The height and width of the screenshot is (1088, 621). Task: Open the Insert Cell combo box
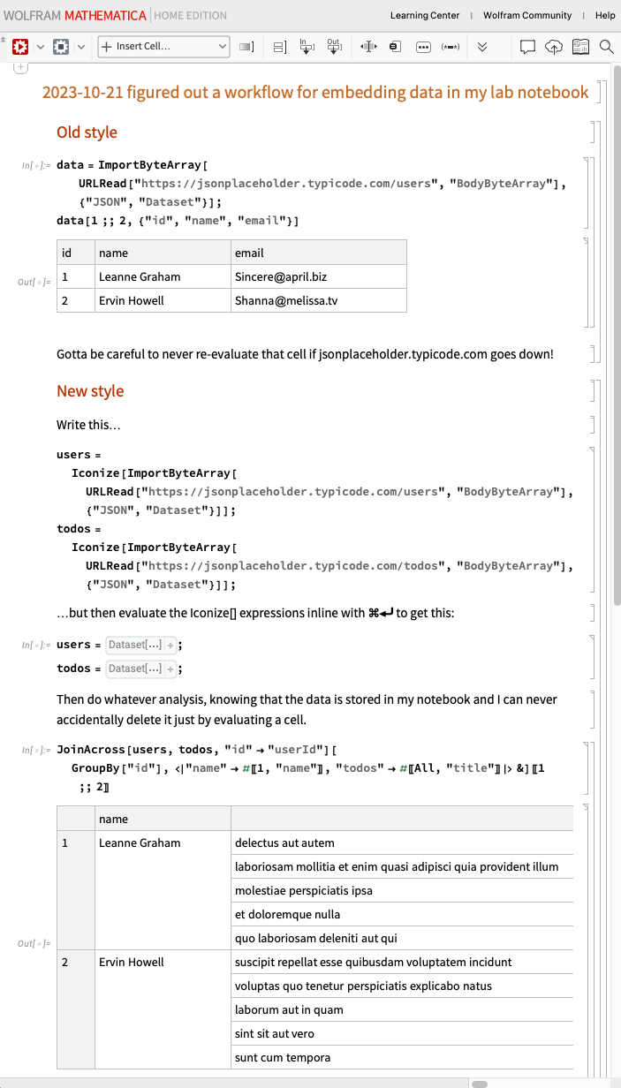click(x=162, y=47)
